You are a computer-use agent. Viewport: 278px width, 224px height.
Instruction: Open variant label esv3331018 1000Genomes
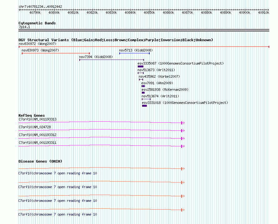(185, 103)
